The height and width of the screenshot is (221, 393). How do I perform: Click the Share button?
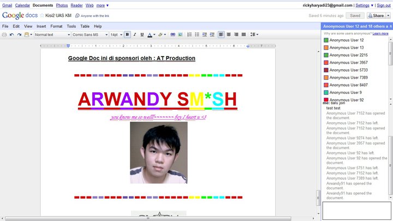[379, 16]
